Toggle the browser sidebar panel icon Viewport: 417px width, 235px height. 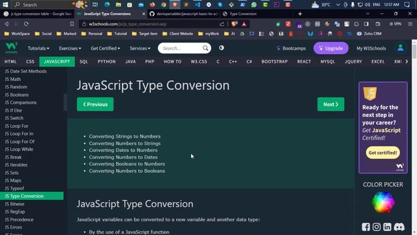(366, 24)
